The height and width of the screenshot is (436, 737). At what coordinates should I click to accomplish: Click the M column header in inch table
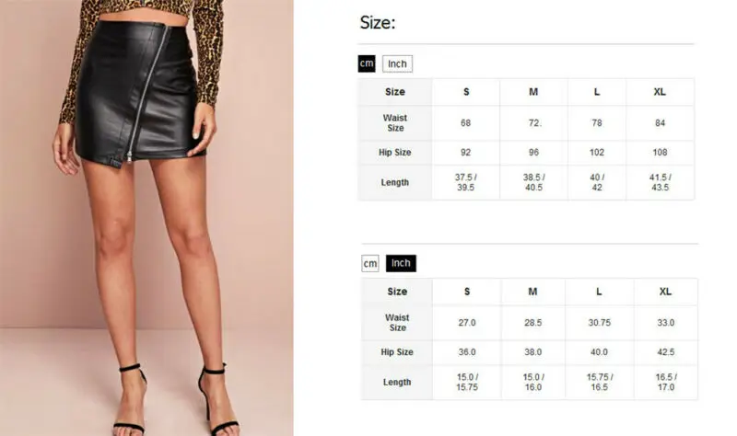pyautogui.click(x=532, y=292)
